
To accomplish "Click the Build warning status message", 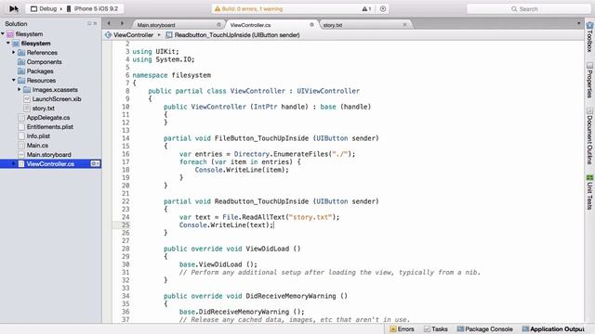I will (x=248, y=8).
